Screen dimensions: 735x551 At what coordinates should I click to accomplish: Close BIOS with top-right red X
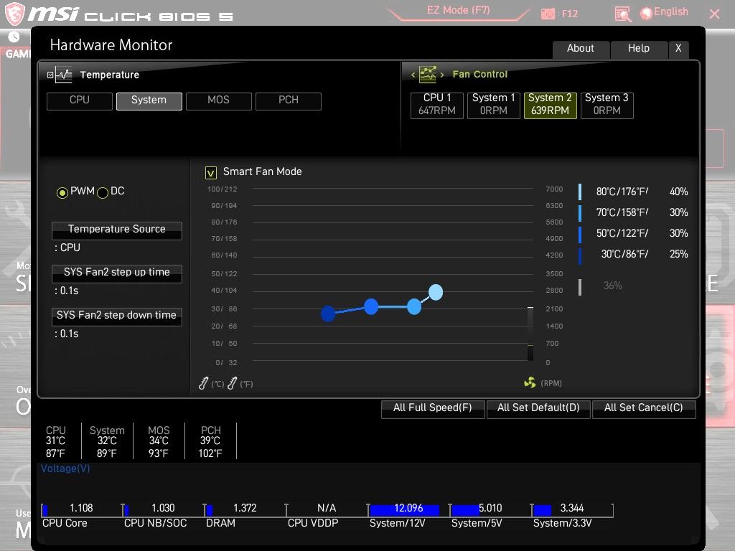714,14
